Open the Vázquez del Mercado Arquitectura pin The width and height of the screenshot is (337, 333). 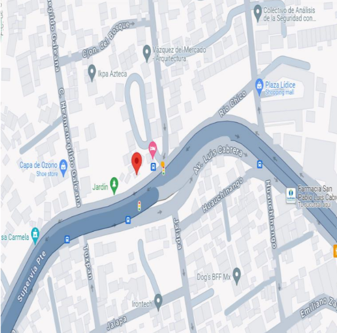point(147,53)
